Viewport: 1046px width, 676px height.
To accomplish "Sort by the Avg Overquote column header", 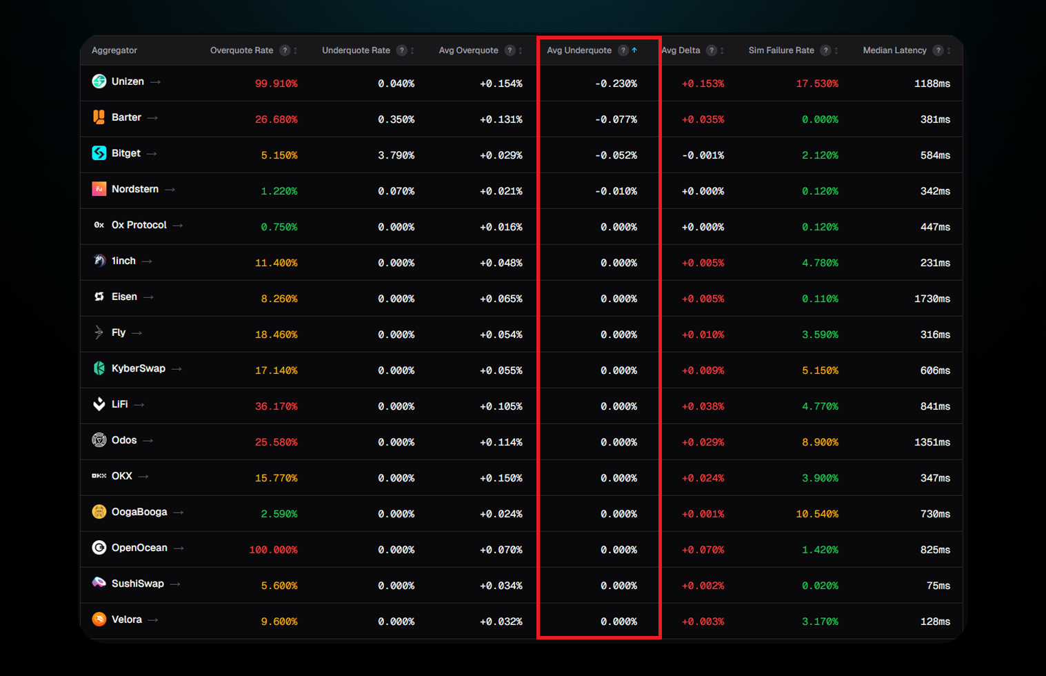I will 468,50.
